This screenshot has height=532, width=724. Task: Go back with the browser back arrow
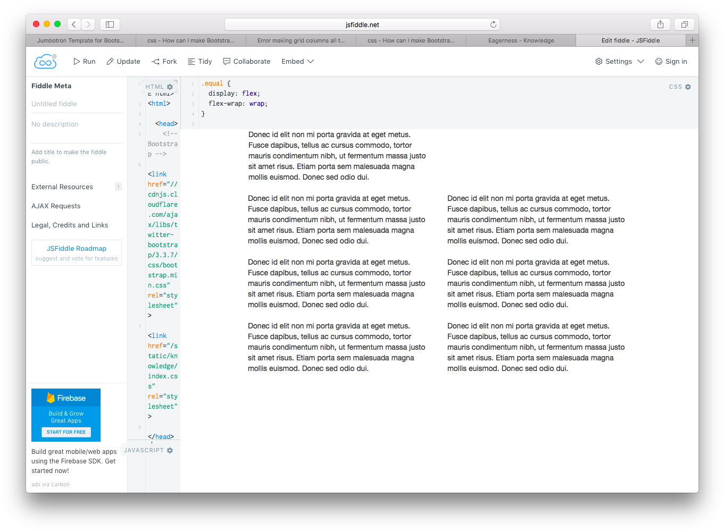[x=74, y=24]
